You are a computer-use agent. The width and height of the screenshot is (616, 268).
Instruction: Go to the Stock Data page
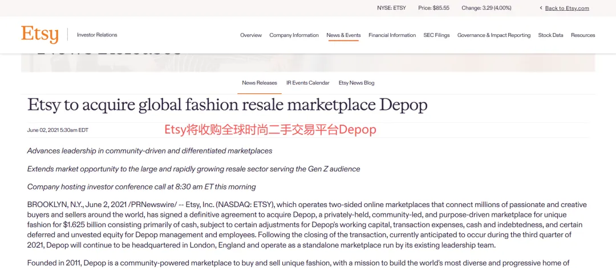pos(550,35)
